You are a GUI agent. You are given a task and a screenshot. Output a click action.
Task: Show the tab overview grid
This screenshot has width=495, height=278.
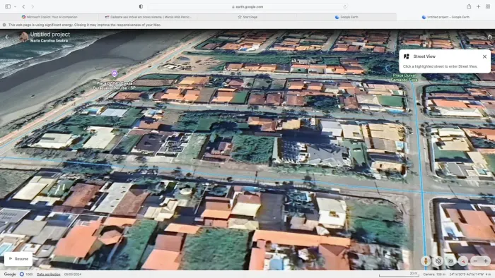[488, 6]
